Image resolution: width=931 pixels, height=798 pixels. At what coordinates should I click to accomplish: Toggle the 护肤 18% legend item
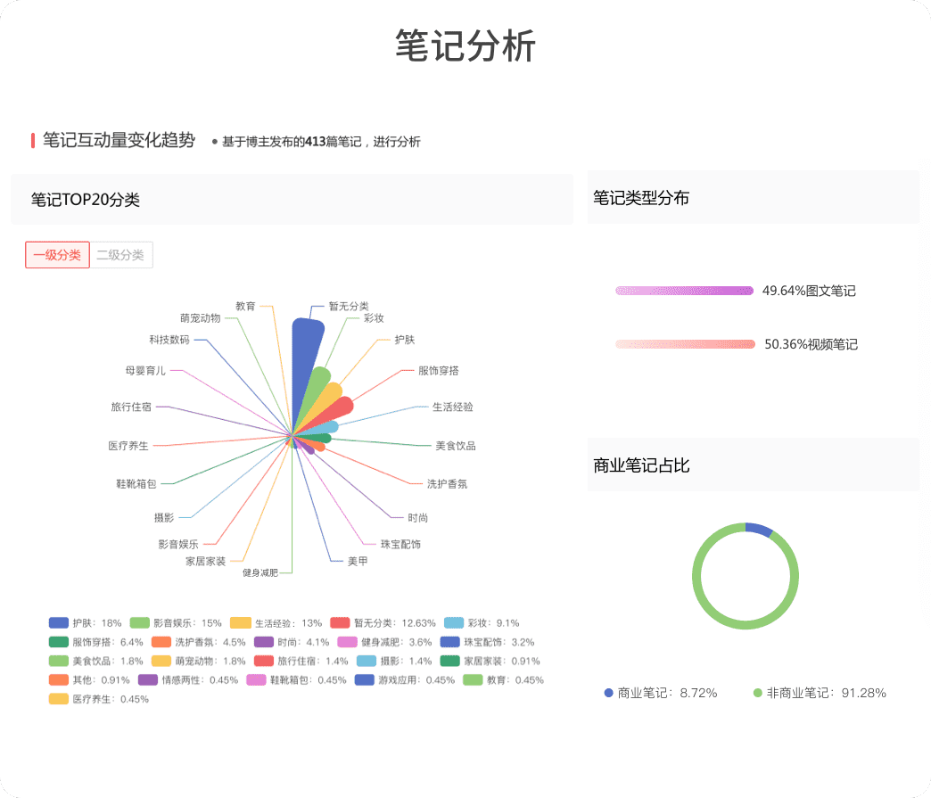click(86, 622)
